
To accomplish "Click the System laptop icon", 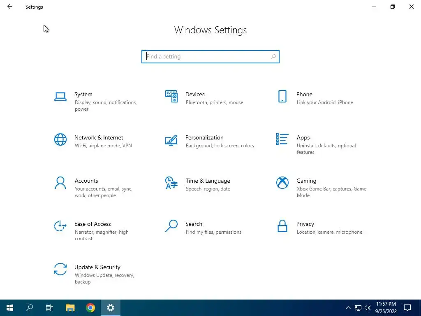I will pos(60,97).
